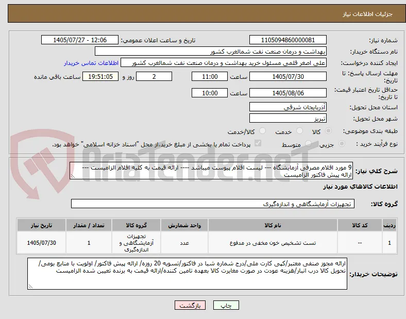Select the متوسط purchase type radio
Screen dimensions: 406x319
coord(308,144)
